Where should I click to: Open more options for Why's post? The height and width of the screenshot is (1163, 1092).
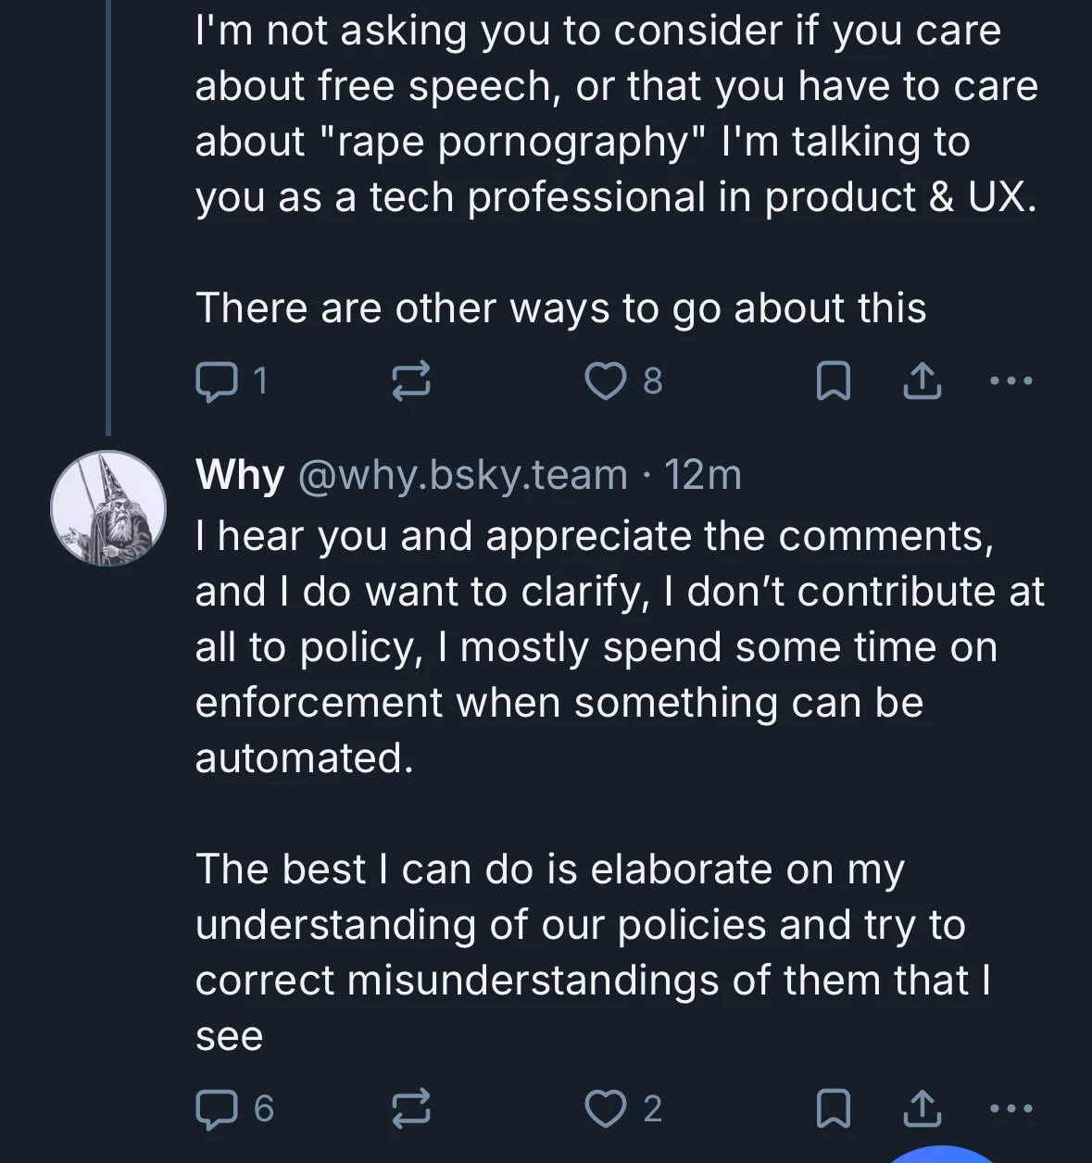coord(1010,1107)
